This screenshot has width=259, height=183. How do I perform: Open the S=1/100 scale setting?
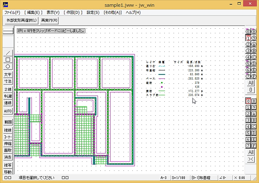coord(177,178)
